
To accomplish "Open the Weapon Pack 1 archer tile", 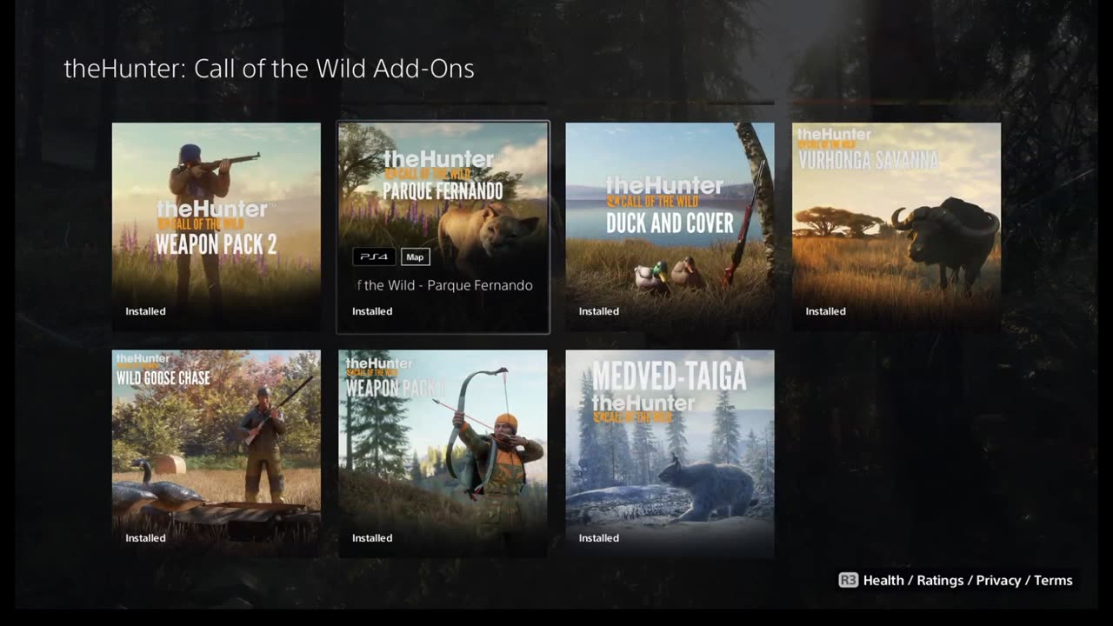I will tap(443, 454).
